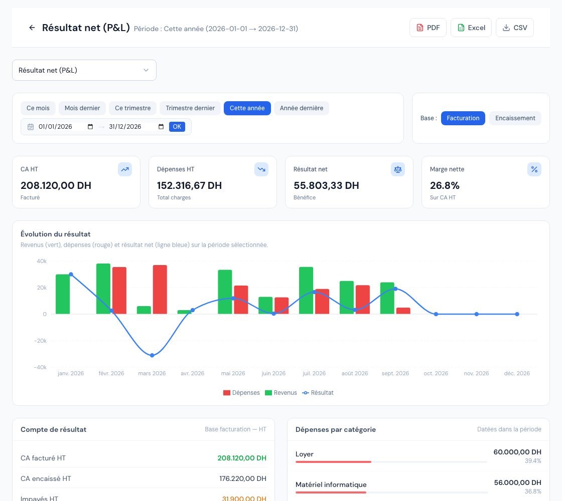The image size is (562, 501).
Task: Toggle Dépenses series in chart legend
Action: 241,393
